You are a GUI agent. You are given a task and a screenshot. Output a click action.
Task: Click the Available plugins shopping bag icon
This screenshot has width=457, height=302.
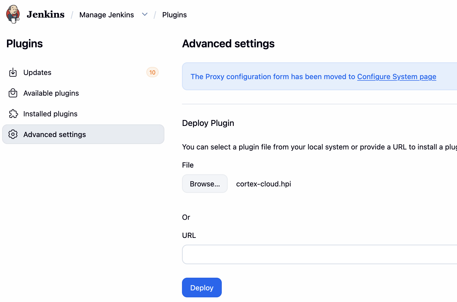[13, 93]
